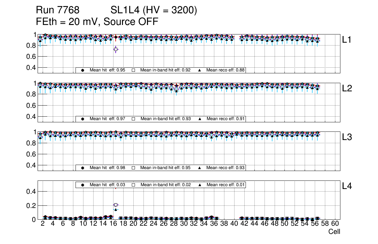Click the open square marker in L1 legend
Image resolution: width=378 pixels, height=244 pixels.
133,70
